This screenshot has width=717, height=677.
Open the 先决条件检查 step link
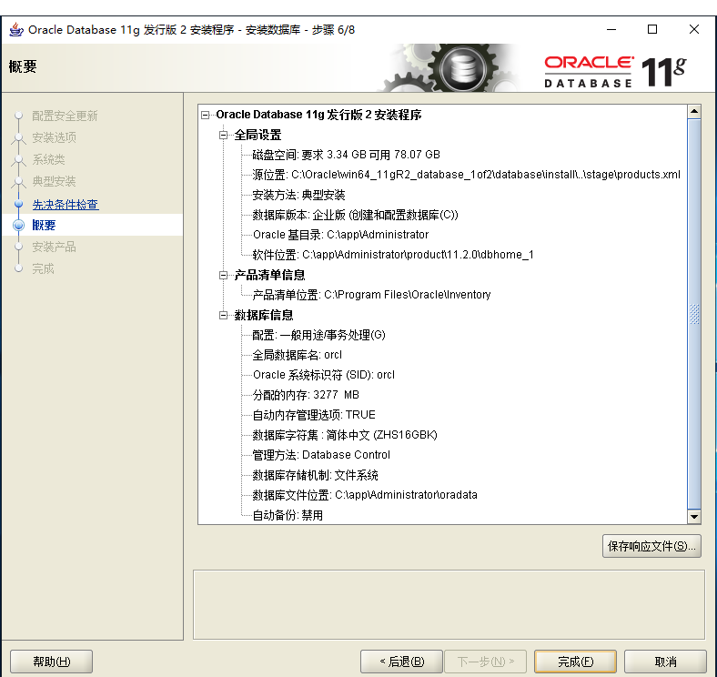click(x=66, y=205)
